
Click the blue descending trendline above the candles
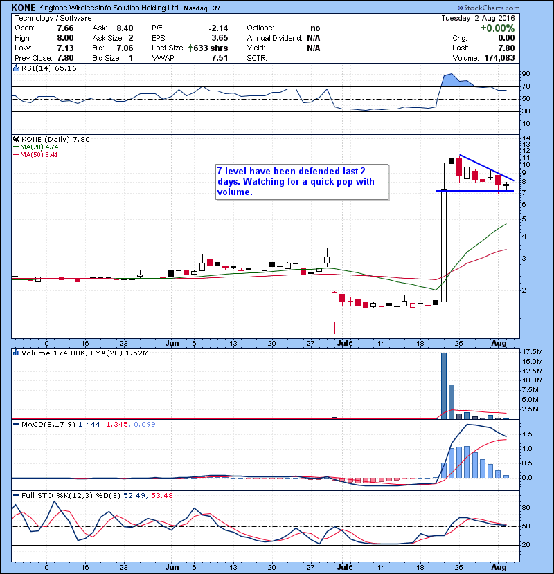click(x=487, y=167)
